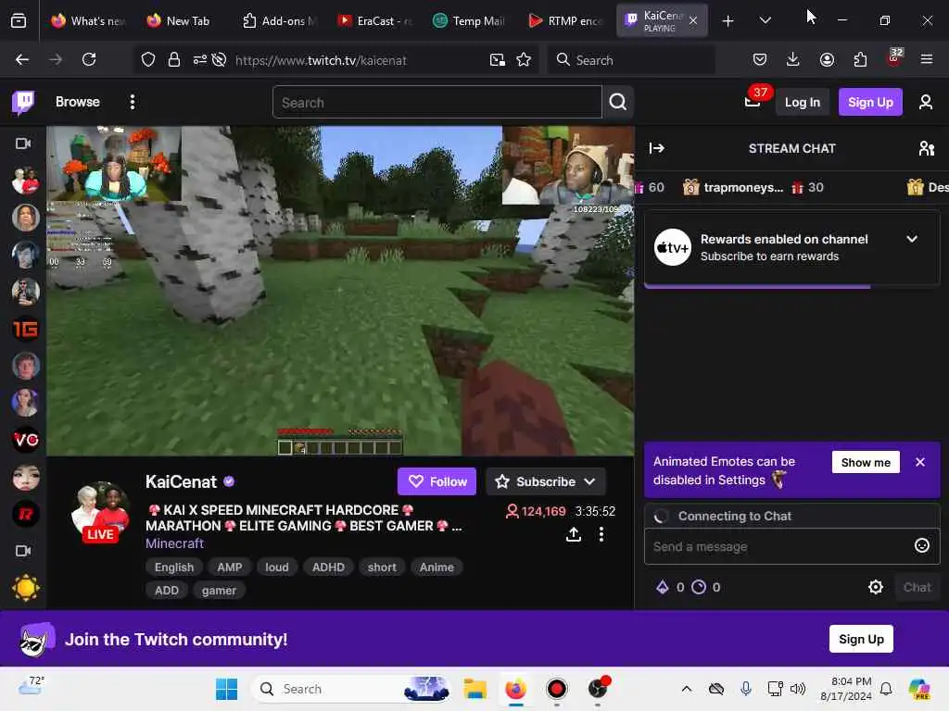Bookmark this page with the star icon
Screen dimensions: 949x711
(x=524, y=60)
